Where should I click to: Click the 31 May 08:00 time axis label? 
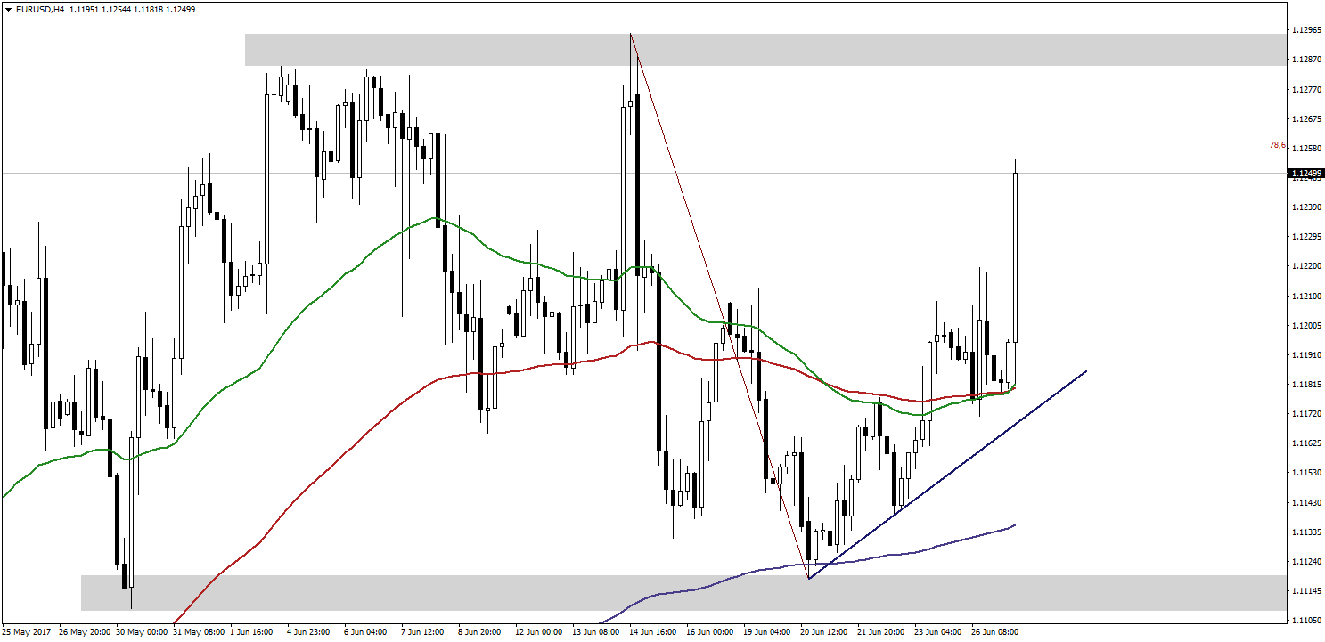coord(197,632)
